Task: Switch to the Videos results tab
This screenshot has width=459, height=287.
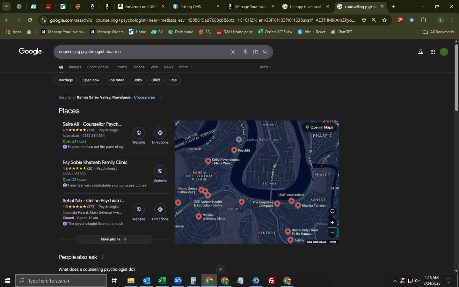Action: pos(139,67)
